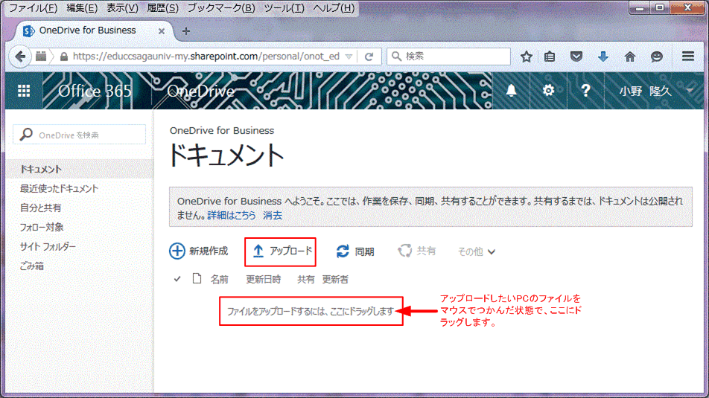
Task: Open the Firefox hamburger menu
Action: click(688, 56)
